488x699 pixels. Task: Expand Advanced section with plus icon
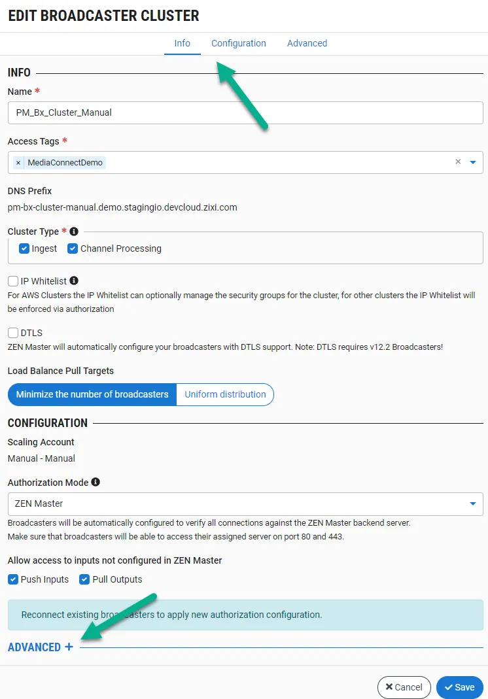pos(69,647)
